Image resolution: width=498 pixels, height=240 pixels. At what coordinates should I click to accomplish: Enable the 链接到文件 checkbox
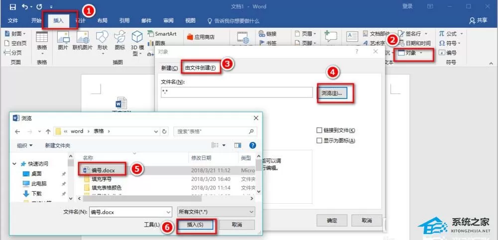[x=320, y=130]
